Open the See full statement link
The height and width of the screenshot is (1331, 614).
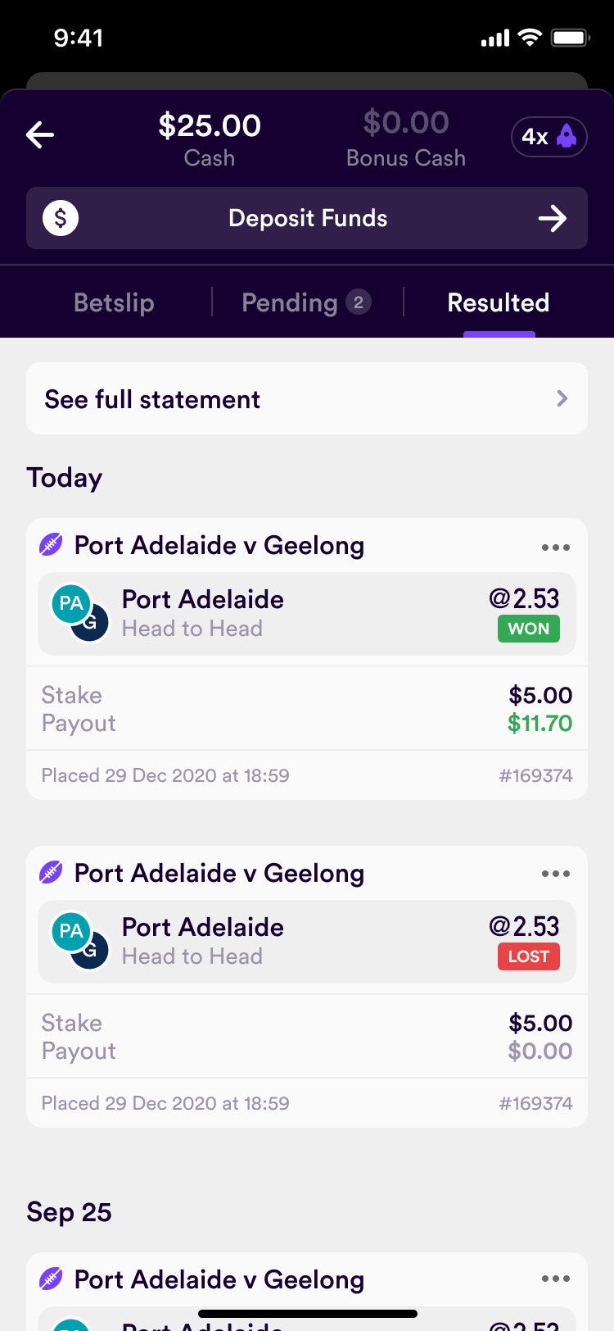click(153, 399)
